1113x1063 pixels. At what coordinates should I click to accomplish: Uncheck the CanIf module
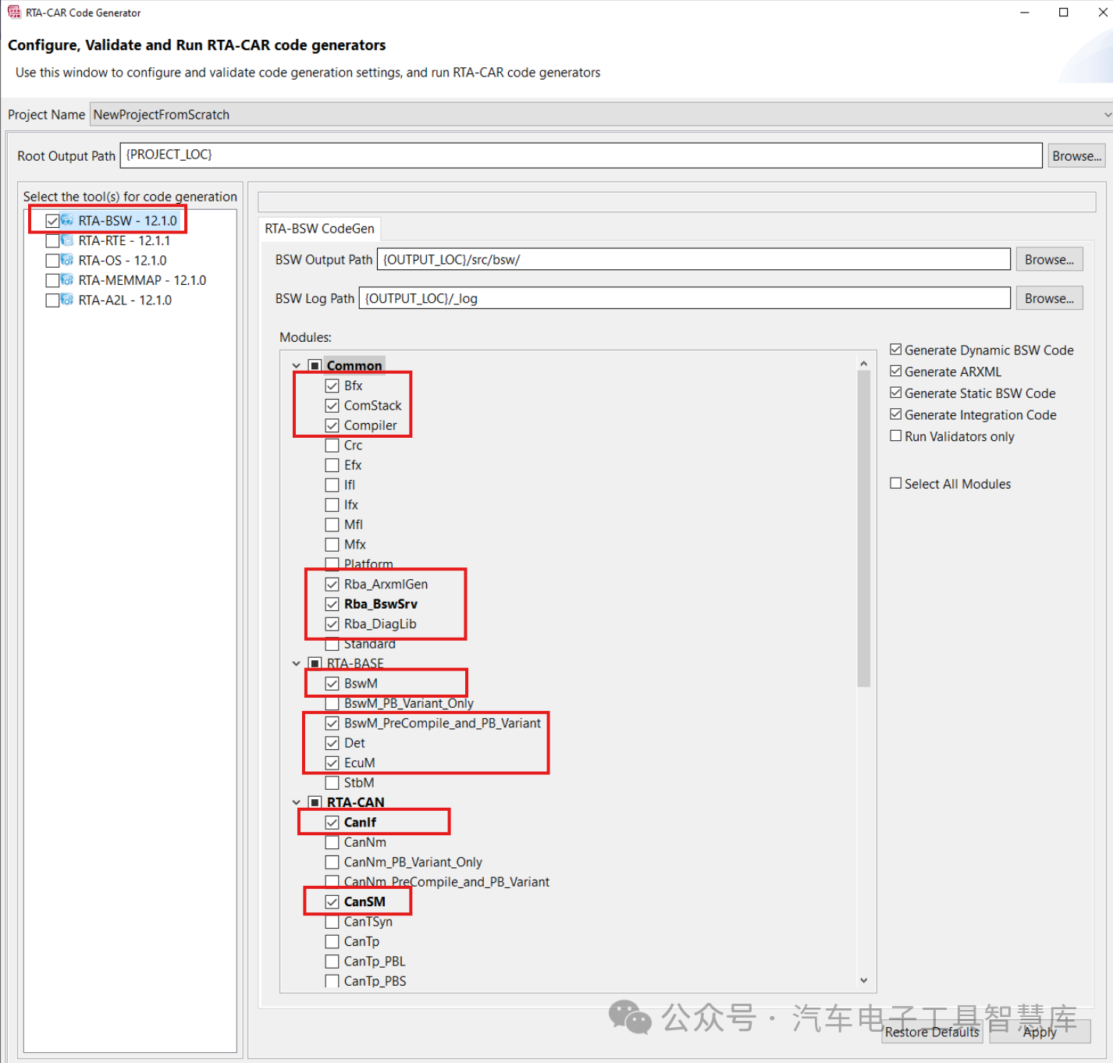(x=332, y=823)
